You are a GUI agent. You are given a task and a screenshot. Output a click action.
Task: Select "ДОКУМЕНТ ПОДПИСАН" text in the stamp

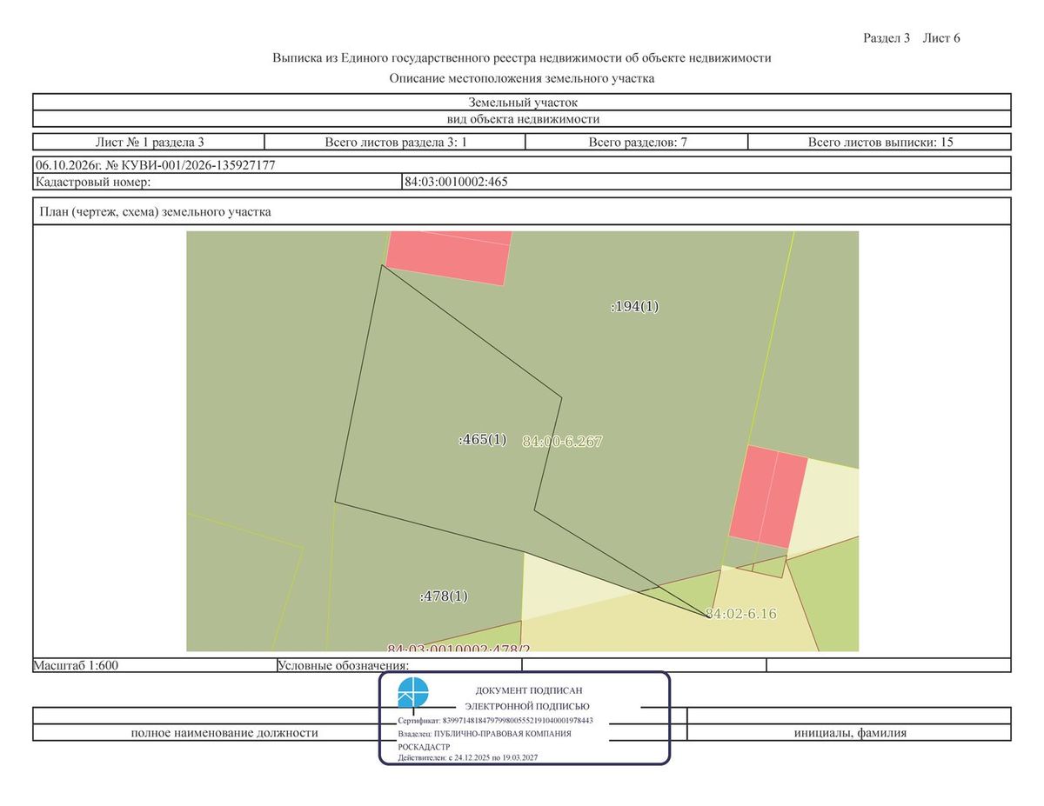[x=529, y=690]
